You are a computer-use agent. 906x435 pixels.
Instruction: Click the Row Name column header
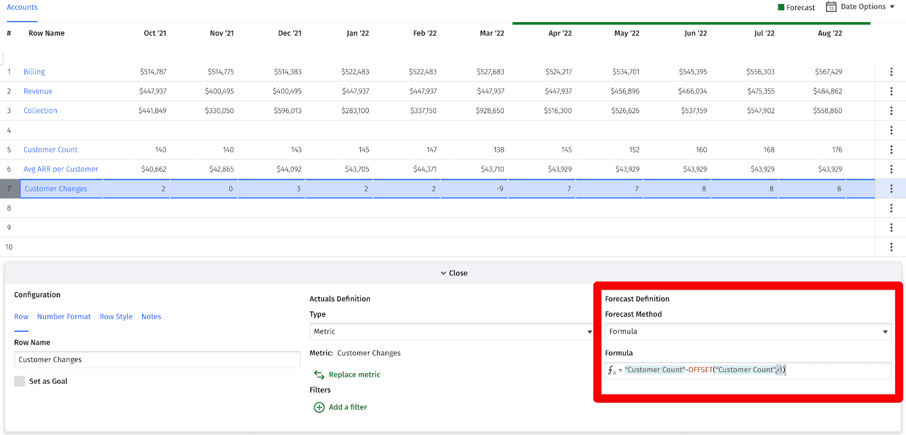pyautogui.click(x=46, y=33)
